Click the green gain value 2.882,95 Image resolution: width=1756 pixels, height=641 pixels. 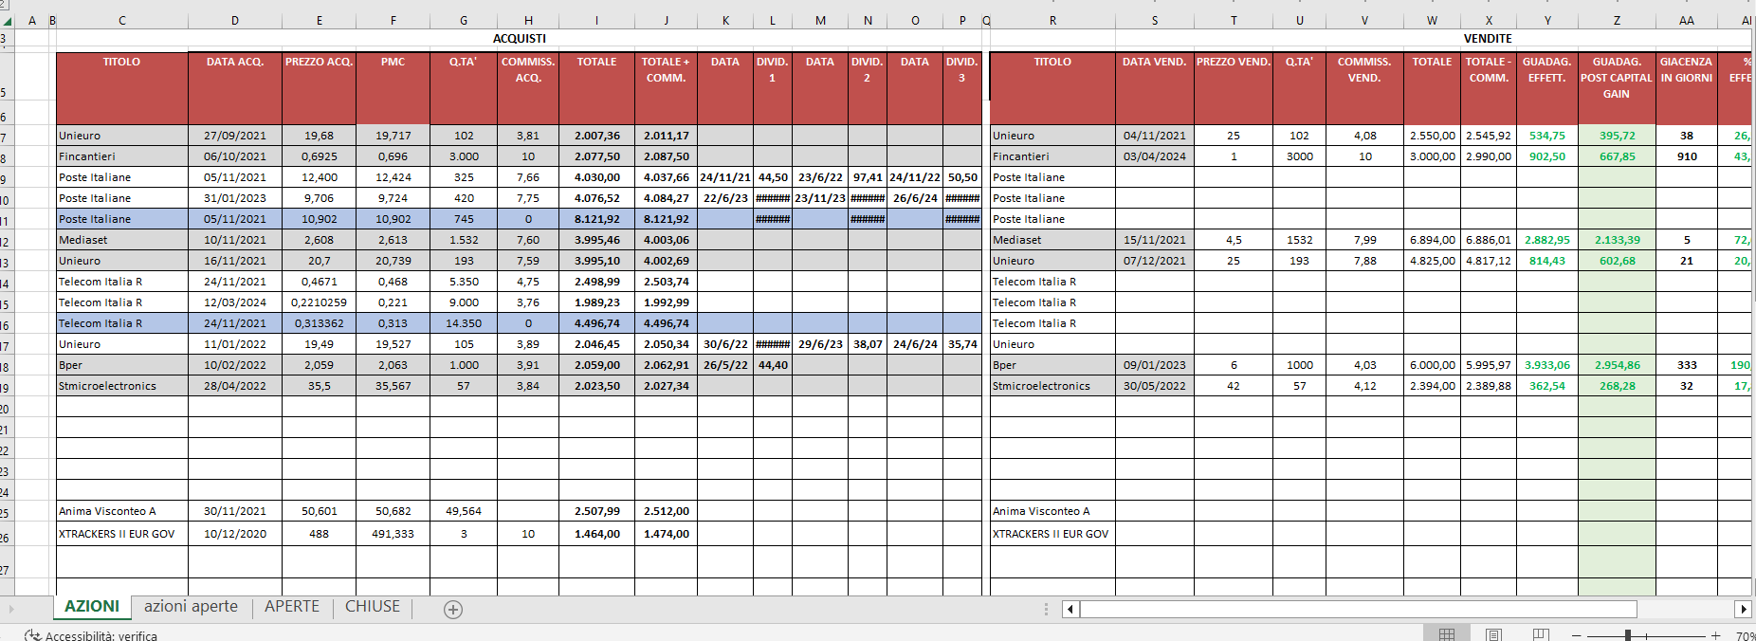[x=1546, y=240]
